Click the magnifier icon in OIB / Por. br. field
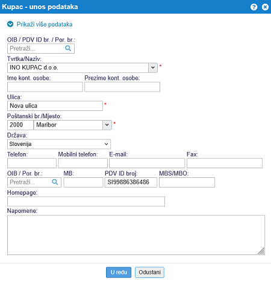 pos(55,182)
